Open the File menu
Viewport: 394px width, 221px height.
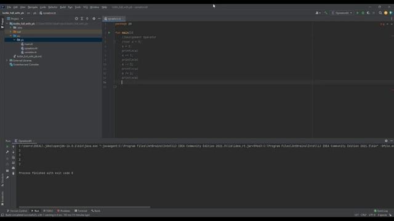(x=9, y=7)
